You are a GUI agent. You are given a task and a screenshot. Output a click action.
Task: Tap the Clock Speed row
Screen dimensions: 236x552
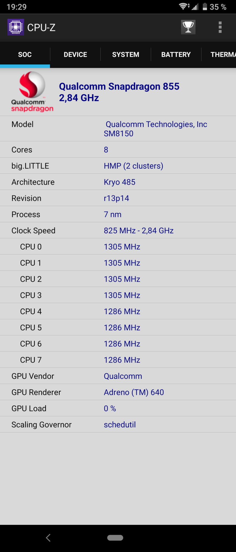click(x=118, y=231)
